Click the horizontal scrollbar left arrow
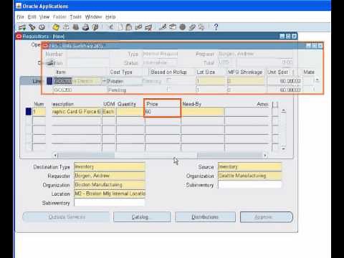Image resolution: width=344 pixels, height=258 pixels. point(55,156)
